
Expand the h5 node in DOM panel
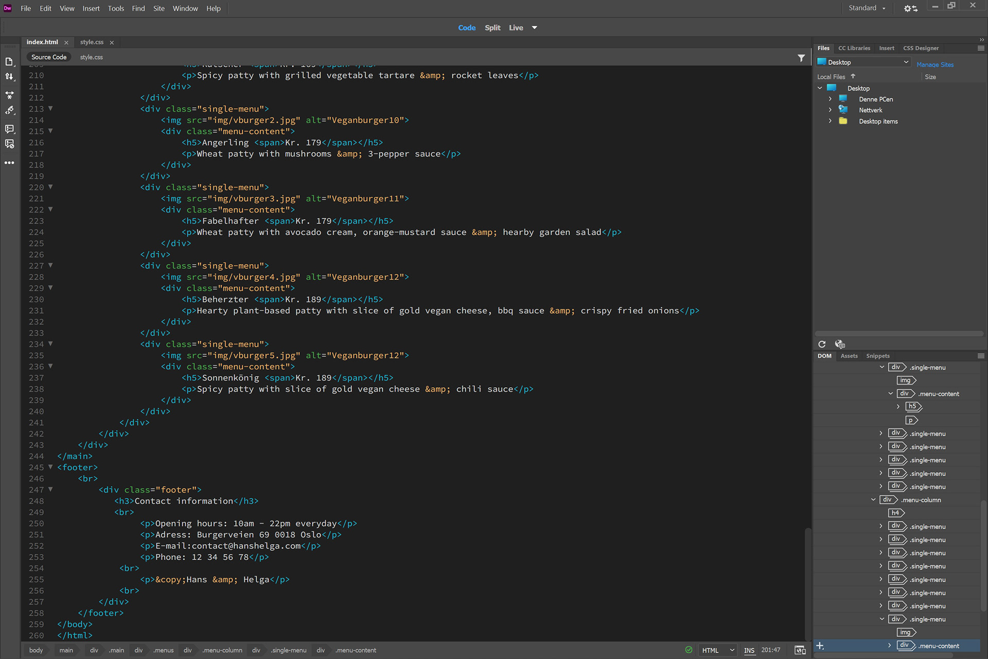(898, 407)
